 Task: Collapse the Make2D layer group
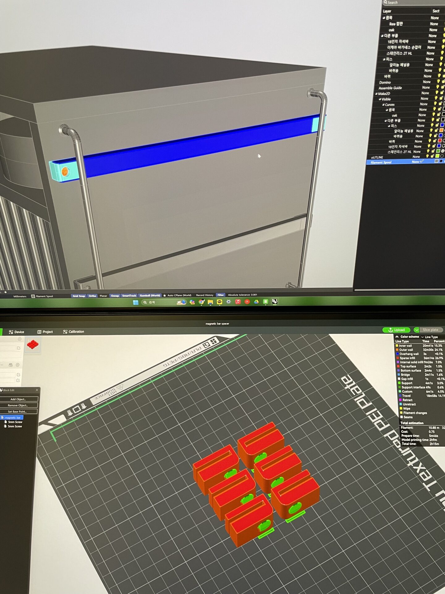[376, 94]
